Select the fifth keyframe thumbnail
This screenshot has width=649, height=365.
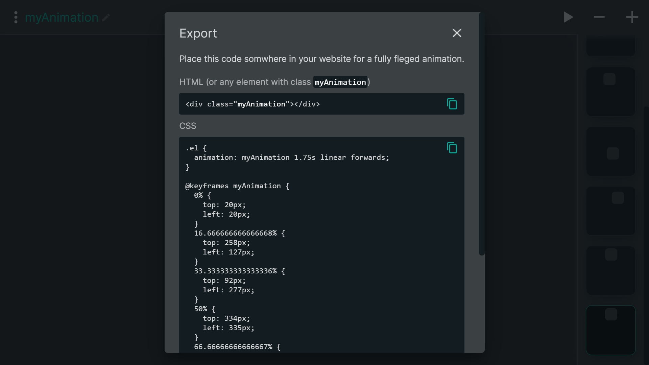coord(610,270)
